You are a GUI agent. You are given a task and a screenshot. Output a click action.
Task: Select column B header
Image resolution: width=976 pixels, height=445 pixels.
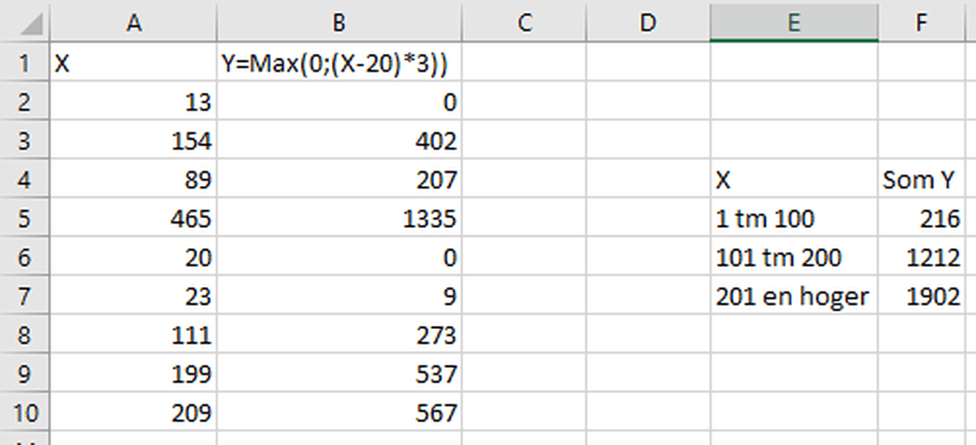click(339, 23)
